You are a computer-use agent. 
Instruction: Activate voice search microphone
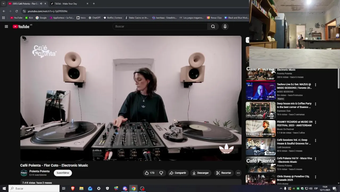point(225,26)
